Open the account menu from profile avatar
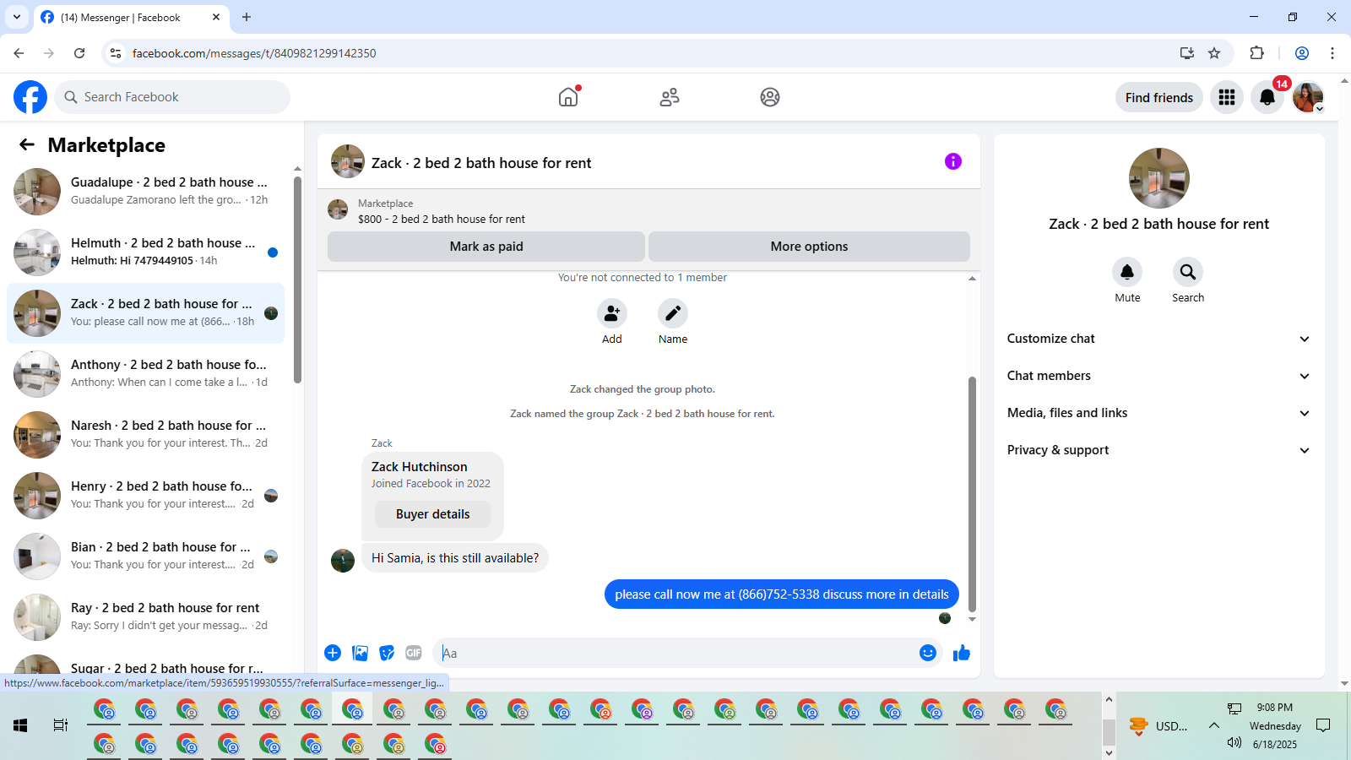The height and width of the screenshot is (760, 1351). pos(1308,97)
